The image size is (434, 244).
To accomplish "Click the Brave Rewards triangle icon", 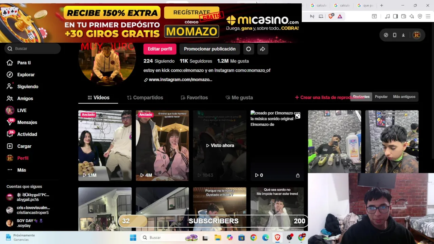I will click(x=340, y=16).
